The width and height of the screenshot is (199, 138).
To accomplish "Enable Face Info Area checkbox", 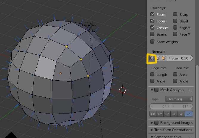I will click(x=175, y=74).
